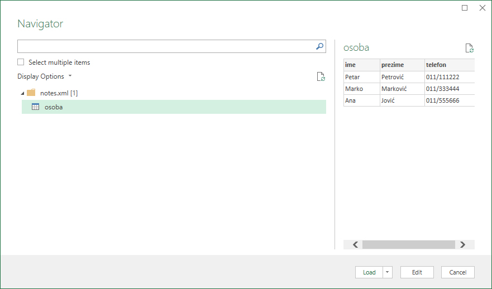
Task: Maximize the Navigator window
Action: [465, 8]
